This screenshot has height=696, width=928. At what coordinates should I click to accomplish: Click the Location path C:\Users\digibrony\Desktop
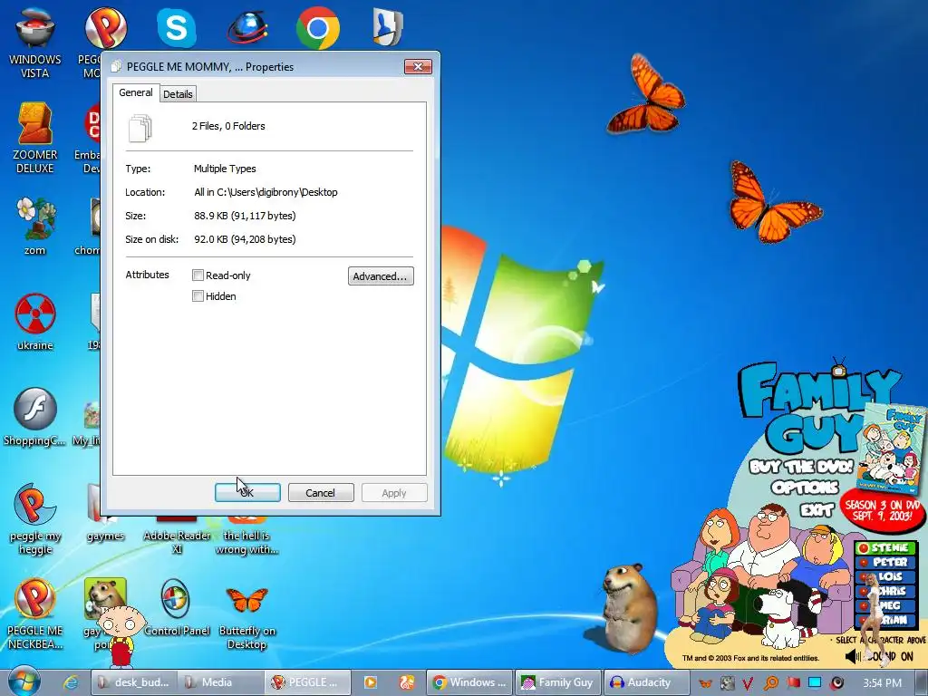[x=266, y=192]
